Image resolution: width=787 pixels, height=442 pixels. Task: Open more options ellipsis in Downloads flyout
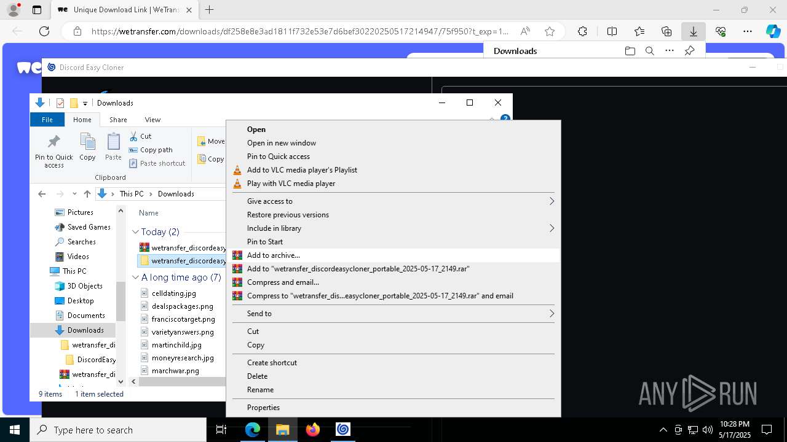[x=670, y=51]
